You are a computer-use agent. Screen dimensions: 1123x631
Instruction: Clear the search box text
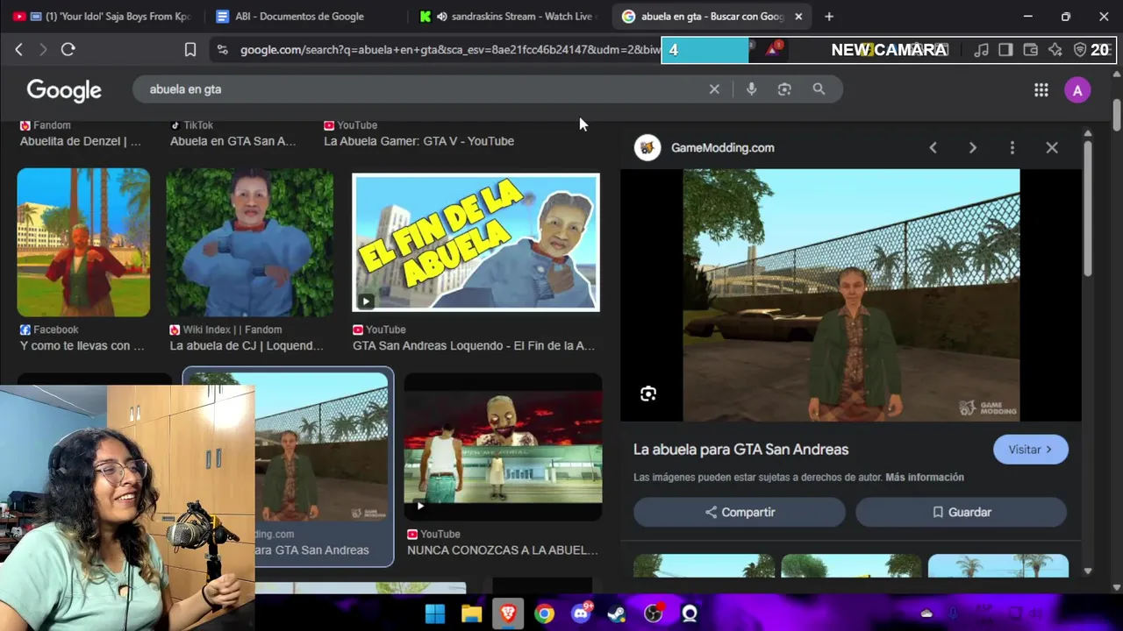(x=714, y=89)
